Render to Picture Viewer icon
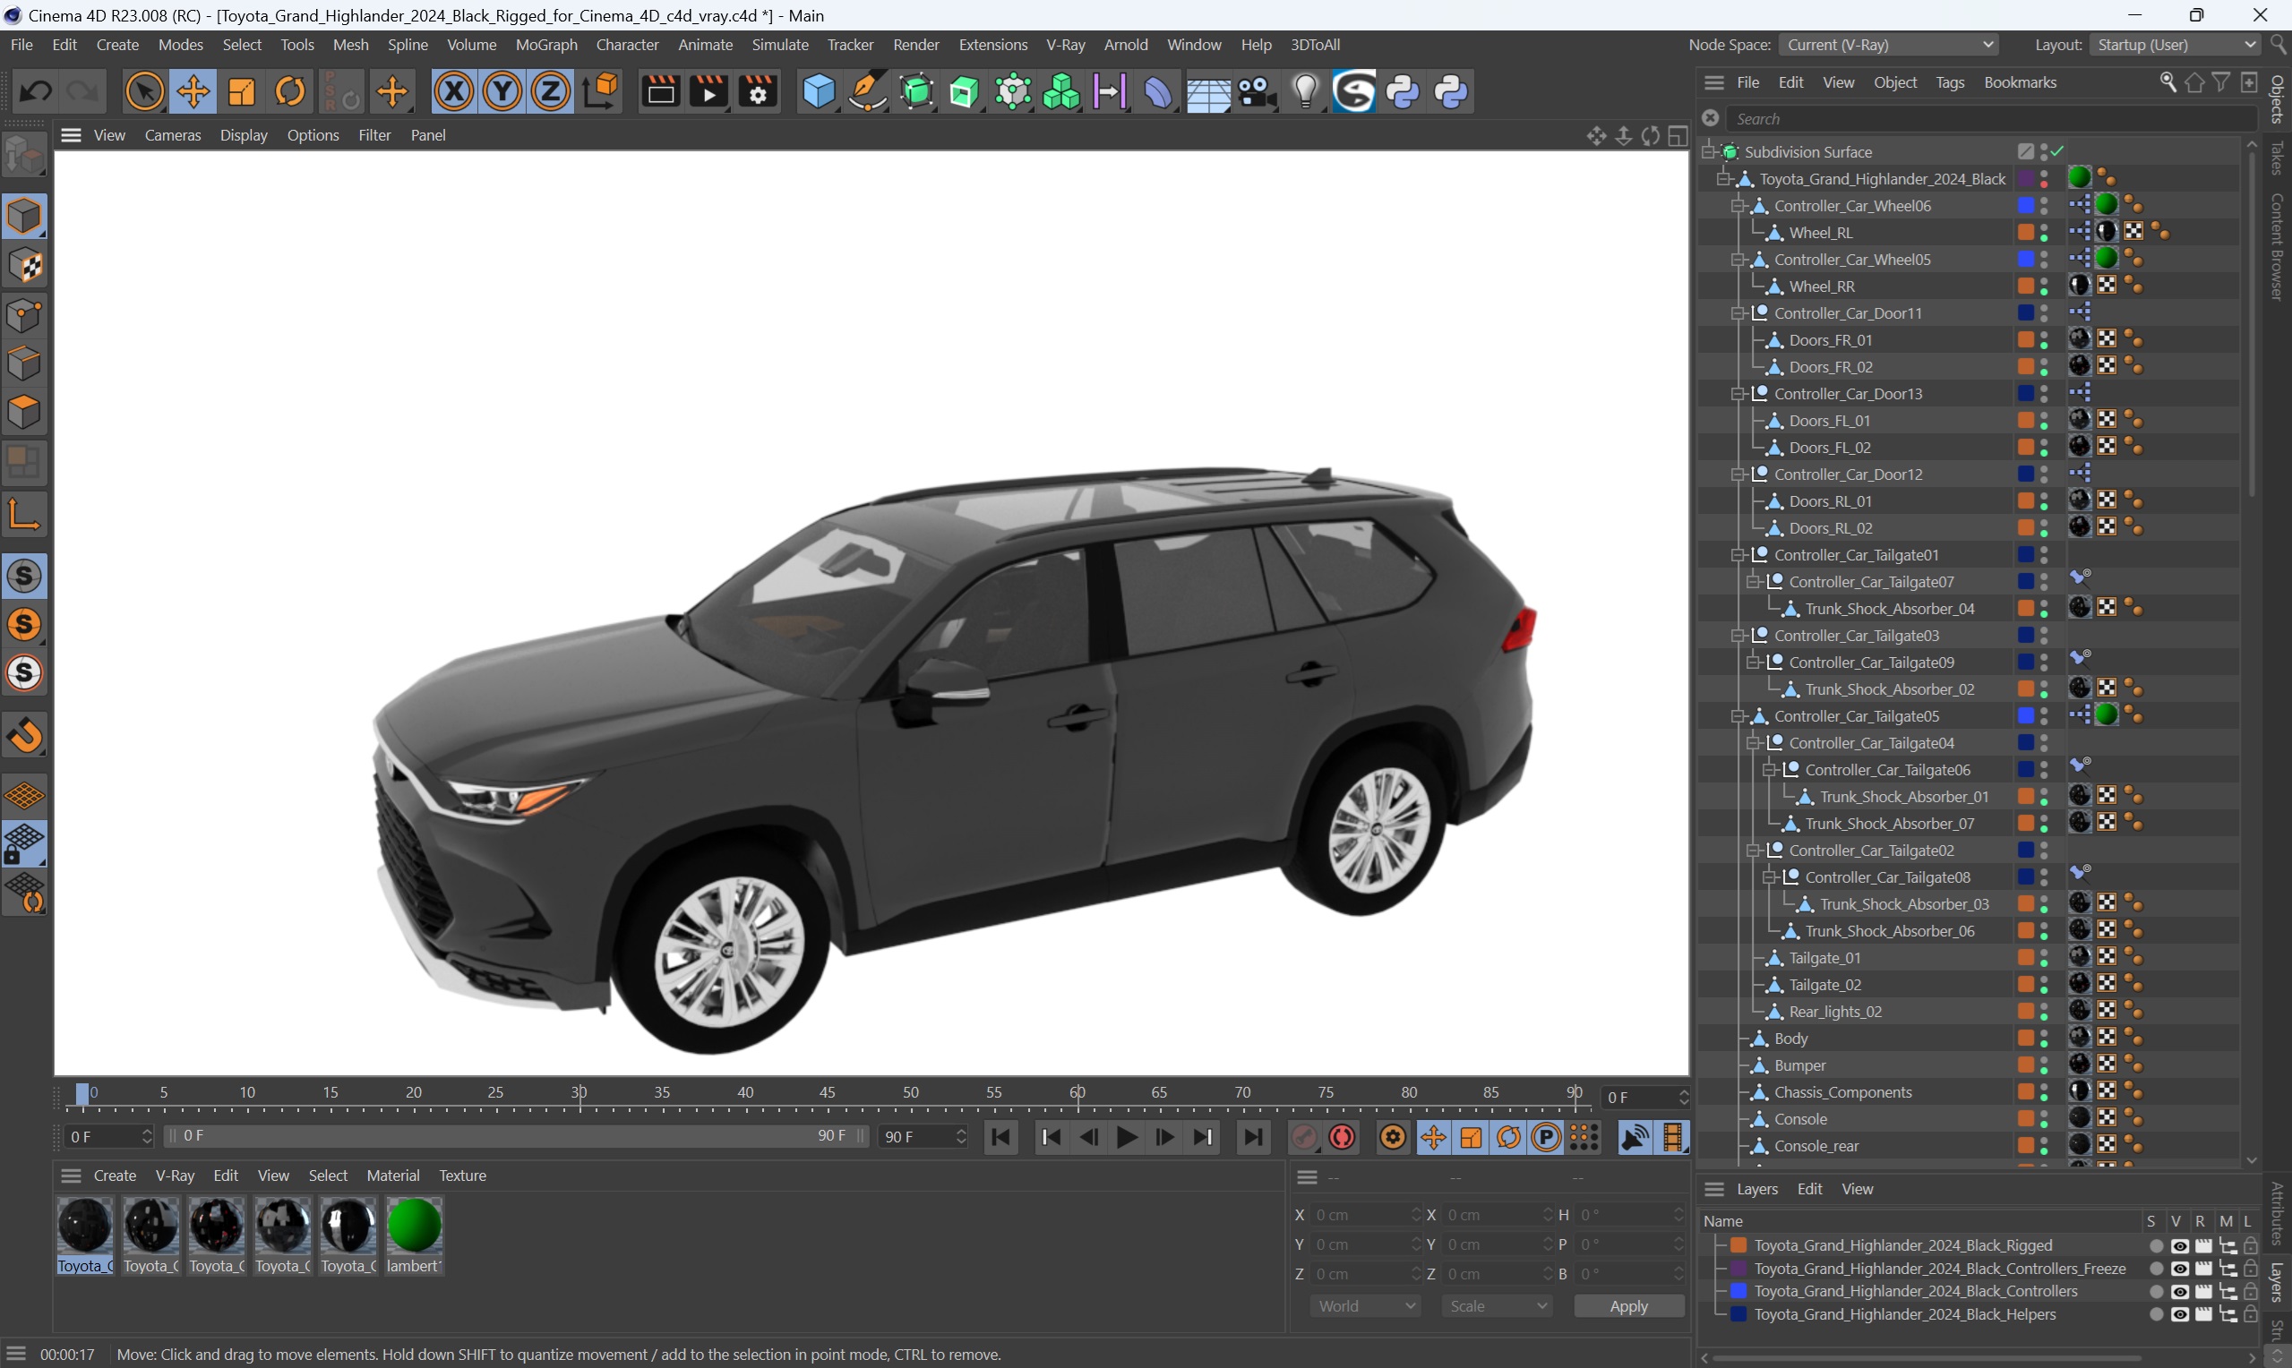The height and width of the screenshot is (1368, 2292). pos(709,91)
